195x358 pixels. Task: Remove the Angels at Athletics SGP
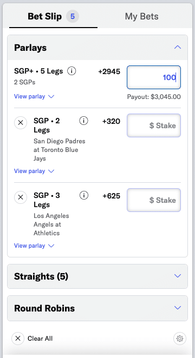pyautogui.click(x=21, y=197)
